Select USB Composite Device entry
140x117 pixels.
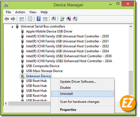(43, 66)
